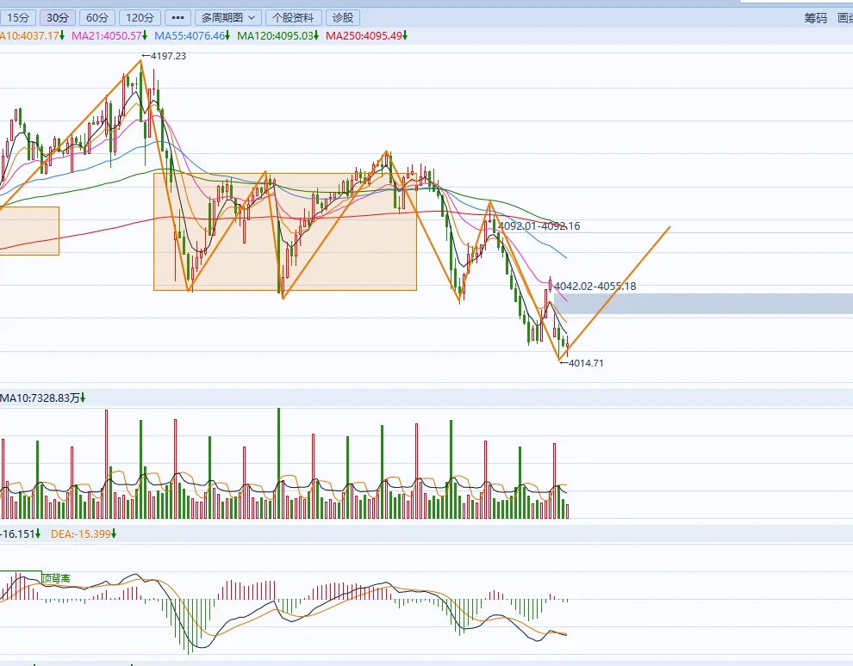Open the 个股资料 page
Screen dimensions: 853x666
(293, 18)
